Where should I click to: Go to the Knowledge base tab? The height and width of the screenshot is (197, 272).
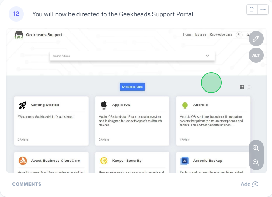(x=221, y=34)
